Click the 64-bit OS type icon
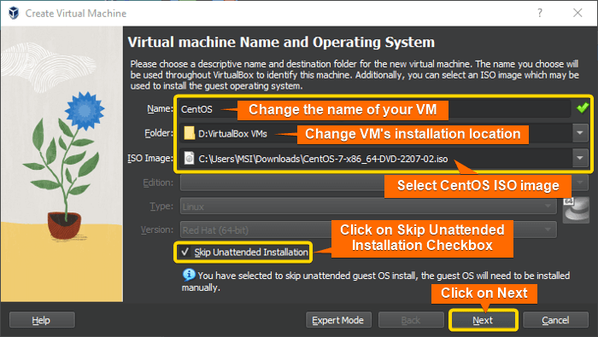Image resolution: width=598 pixels, height=337 pixels. point(577,210)
